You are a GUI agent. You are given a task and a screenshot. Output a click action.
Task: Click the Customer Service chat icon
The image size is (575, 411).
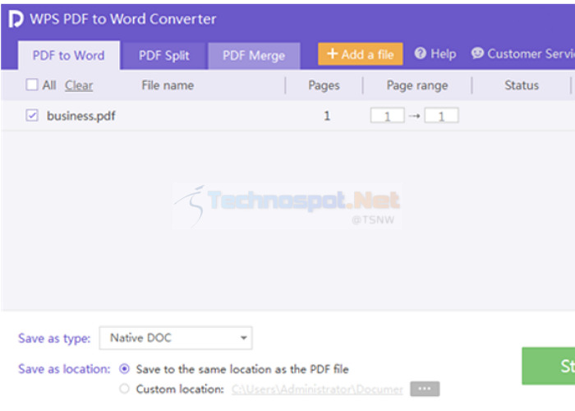(x=477, y=53)
